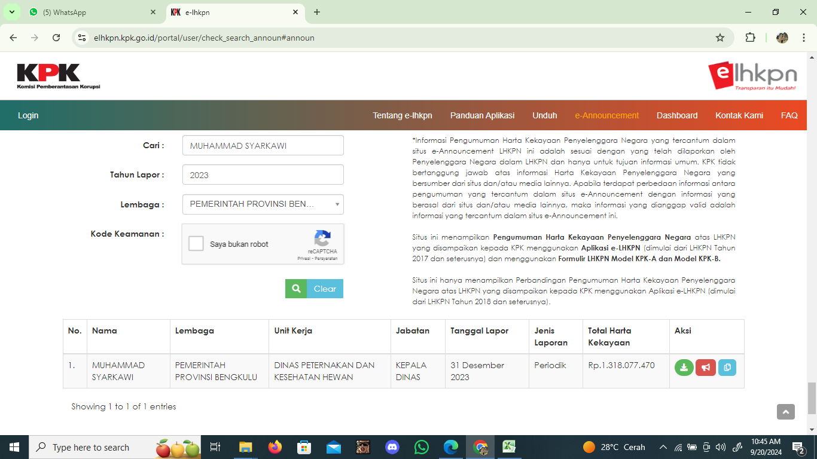
Task: Close the e-lhkpn tab
Action: pos(295,12)
